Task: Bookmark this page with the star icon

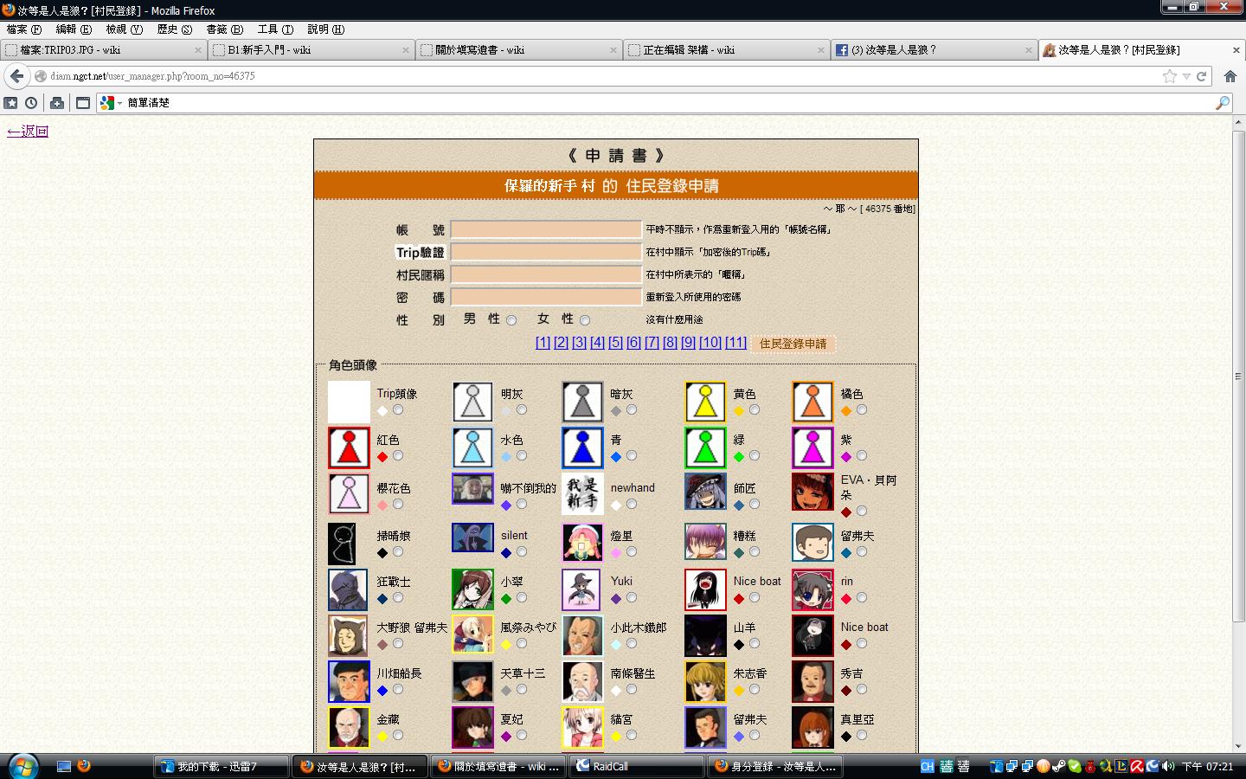Action: (x=1170, y=76)
